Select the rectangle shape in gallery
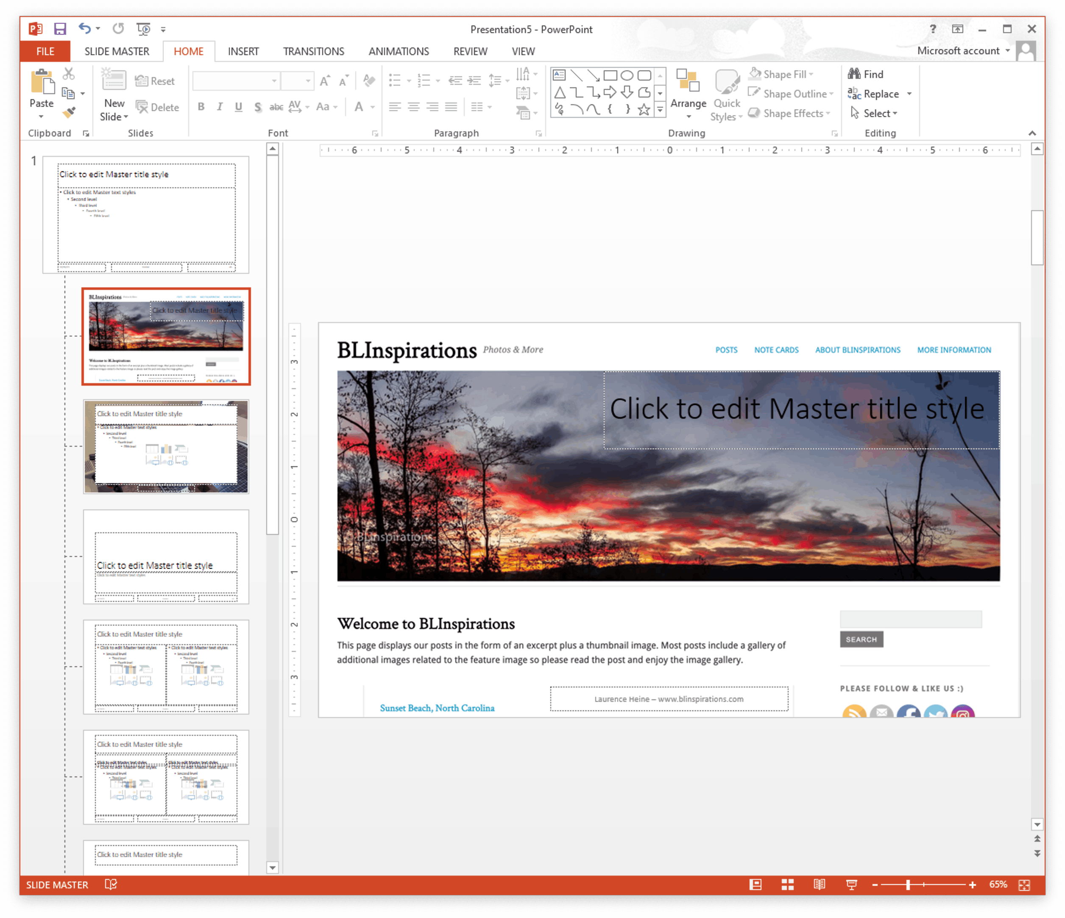Viewport: 1065px width, 918px height. tap(610, 75)
